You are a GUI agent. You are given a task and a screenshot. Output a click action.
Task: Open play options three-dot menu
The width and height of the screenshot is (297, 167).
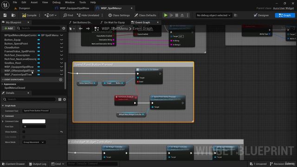[x=187, y=15]
